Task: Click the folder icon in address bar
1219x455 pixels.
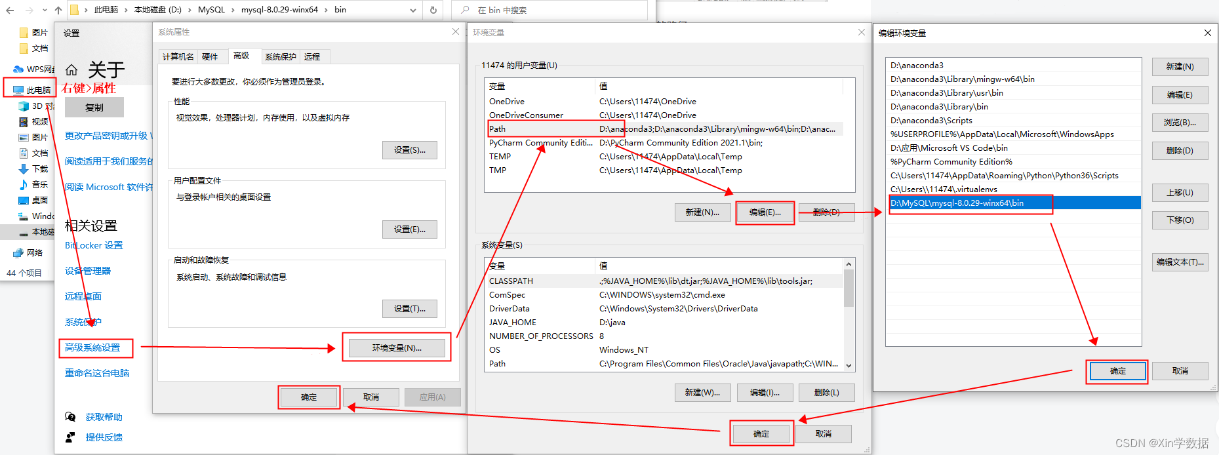Action: 74,10
